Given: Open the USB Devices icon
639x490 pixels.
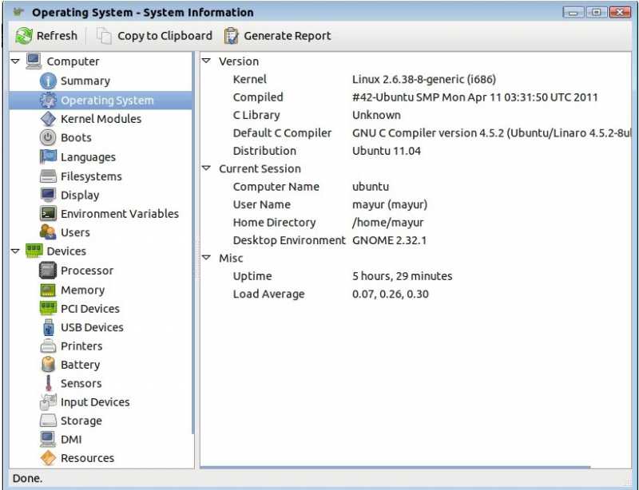Looking at the screenshot, I should [x=48, y=328].
